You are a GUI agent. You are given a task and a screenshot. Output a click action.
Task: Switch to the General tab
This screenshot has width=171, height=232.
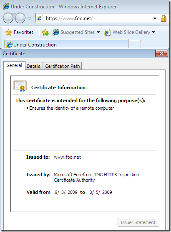coord(14,65)
